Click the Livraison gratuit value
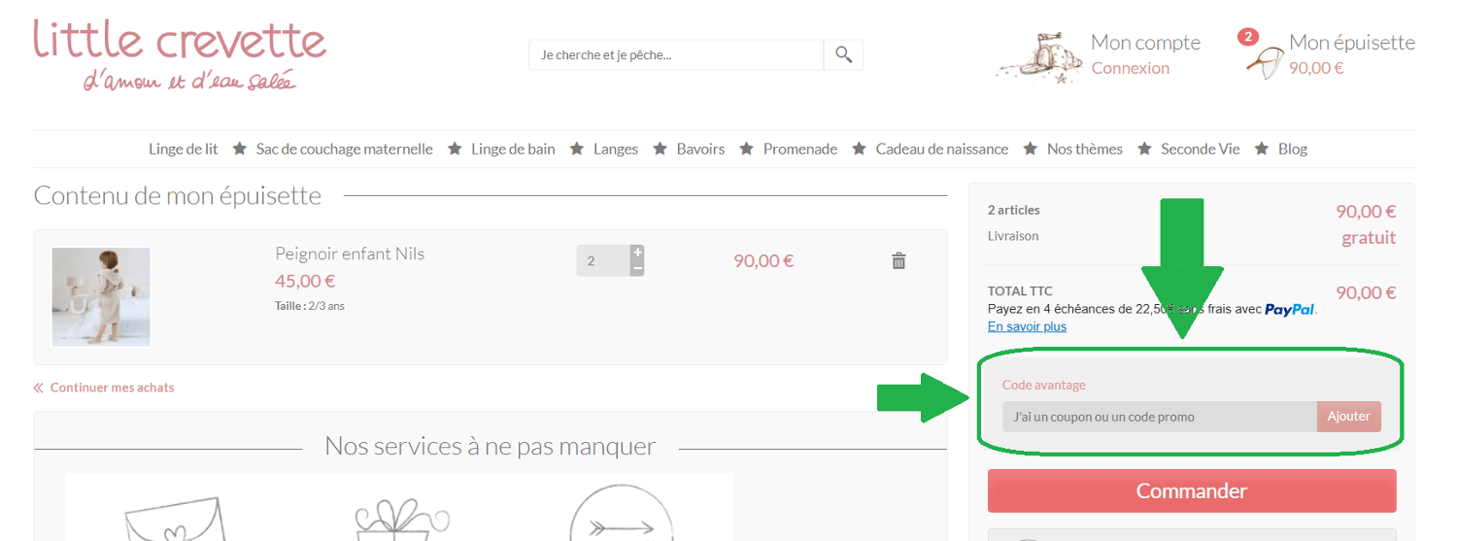This screenshot has height=541, width=1457. coord(1369,237)
